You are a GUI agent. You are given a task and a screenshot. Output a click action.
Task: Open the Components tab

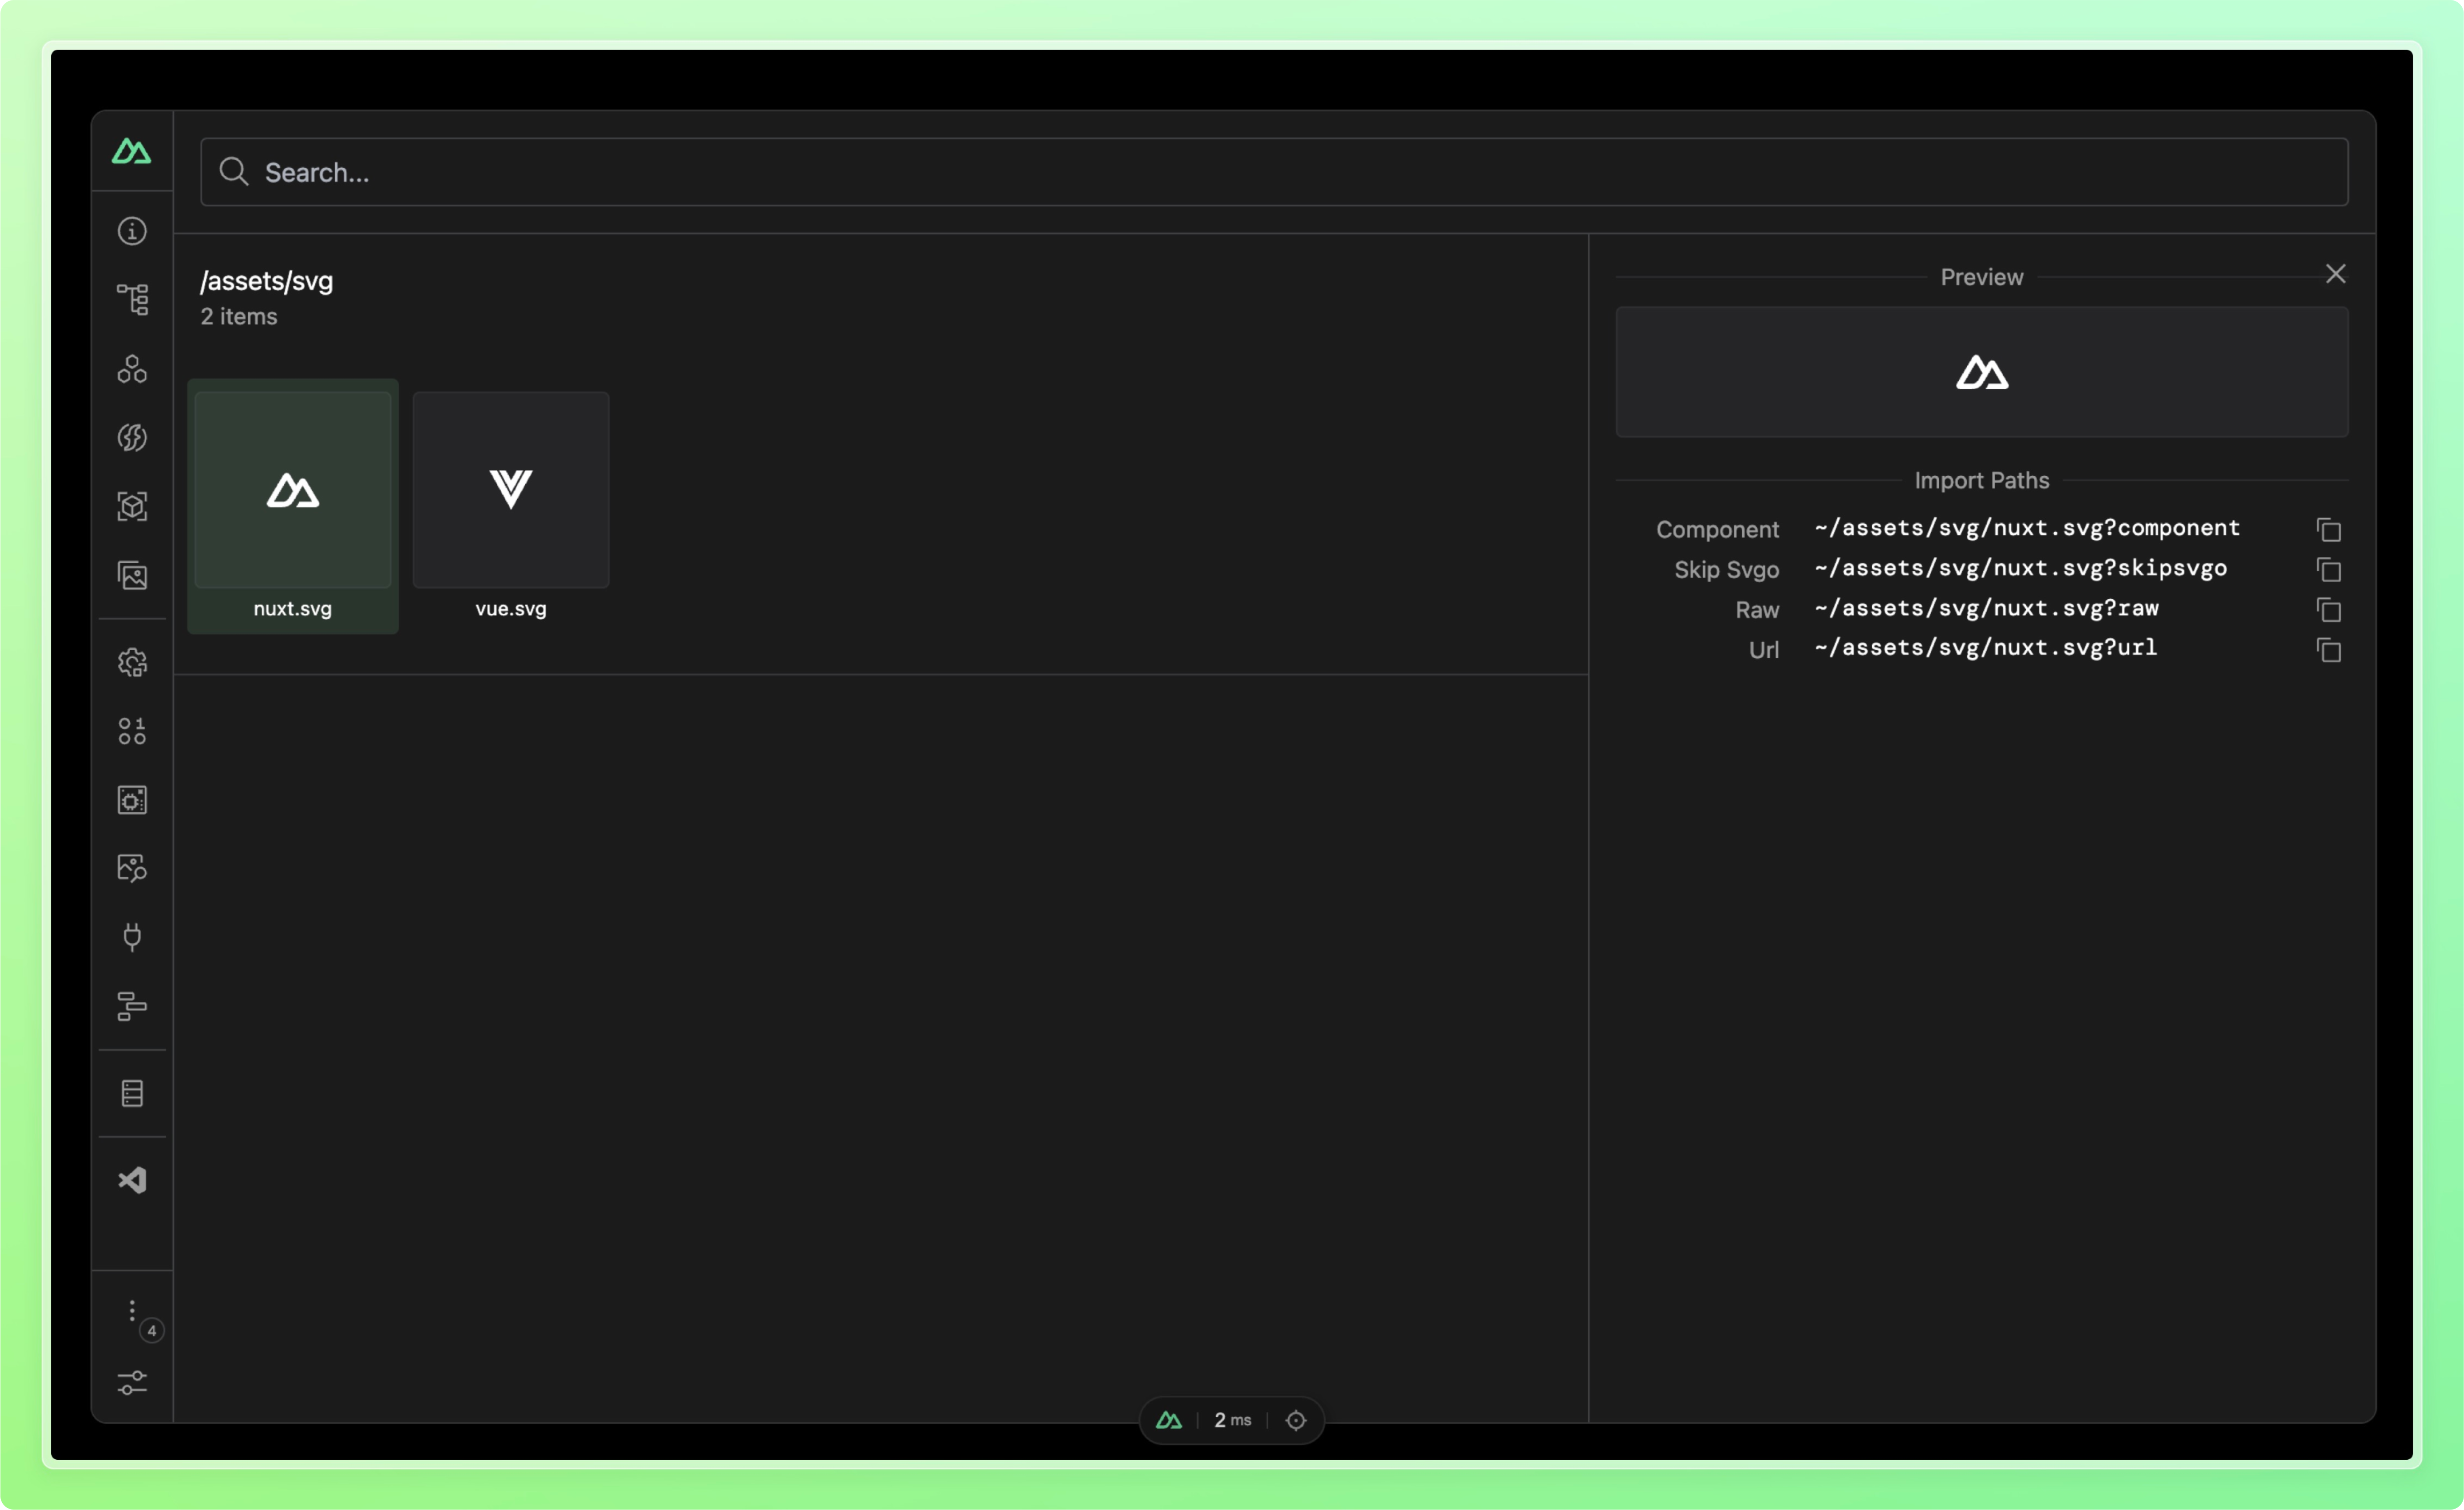point(132,368)
